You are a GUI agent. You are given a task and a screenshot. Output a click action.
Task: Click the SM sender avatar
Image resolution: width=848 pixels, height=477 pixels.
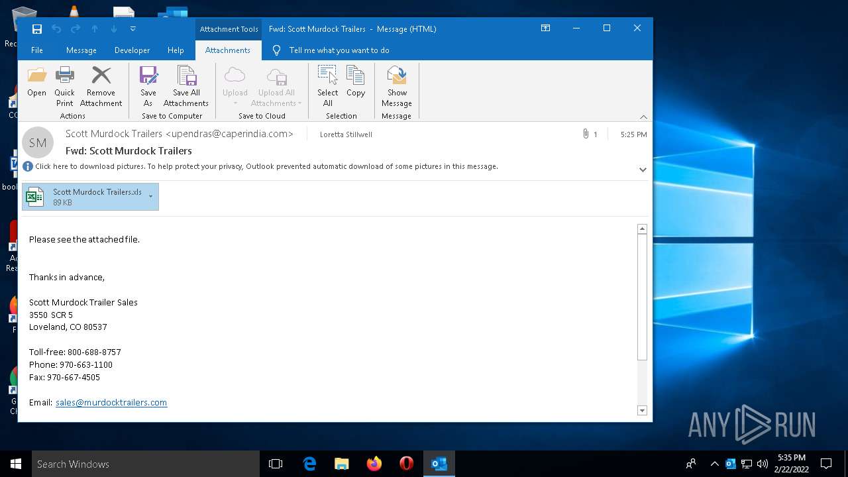click(x=38, y=142)
